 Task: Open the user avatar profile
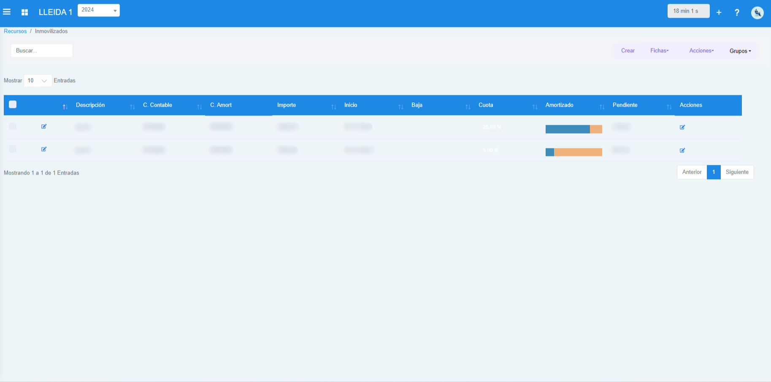coord(757,13)
